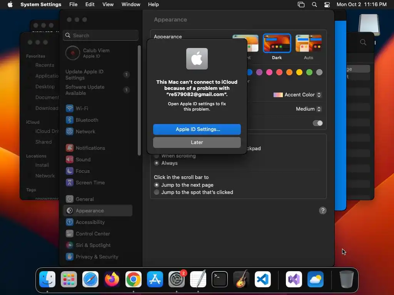This screenshot has width=394, height=295.
Task: Open Notifications bell icon in sidebar
Action: (x=70, y=148)
